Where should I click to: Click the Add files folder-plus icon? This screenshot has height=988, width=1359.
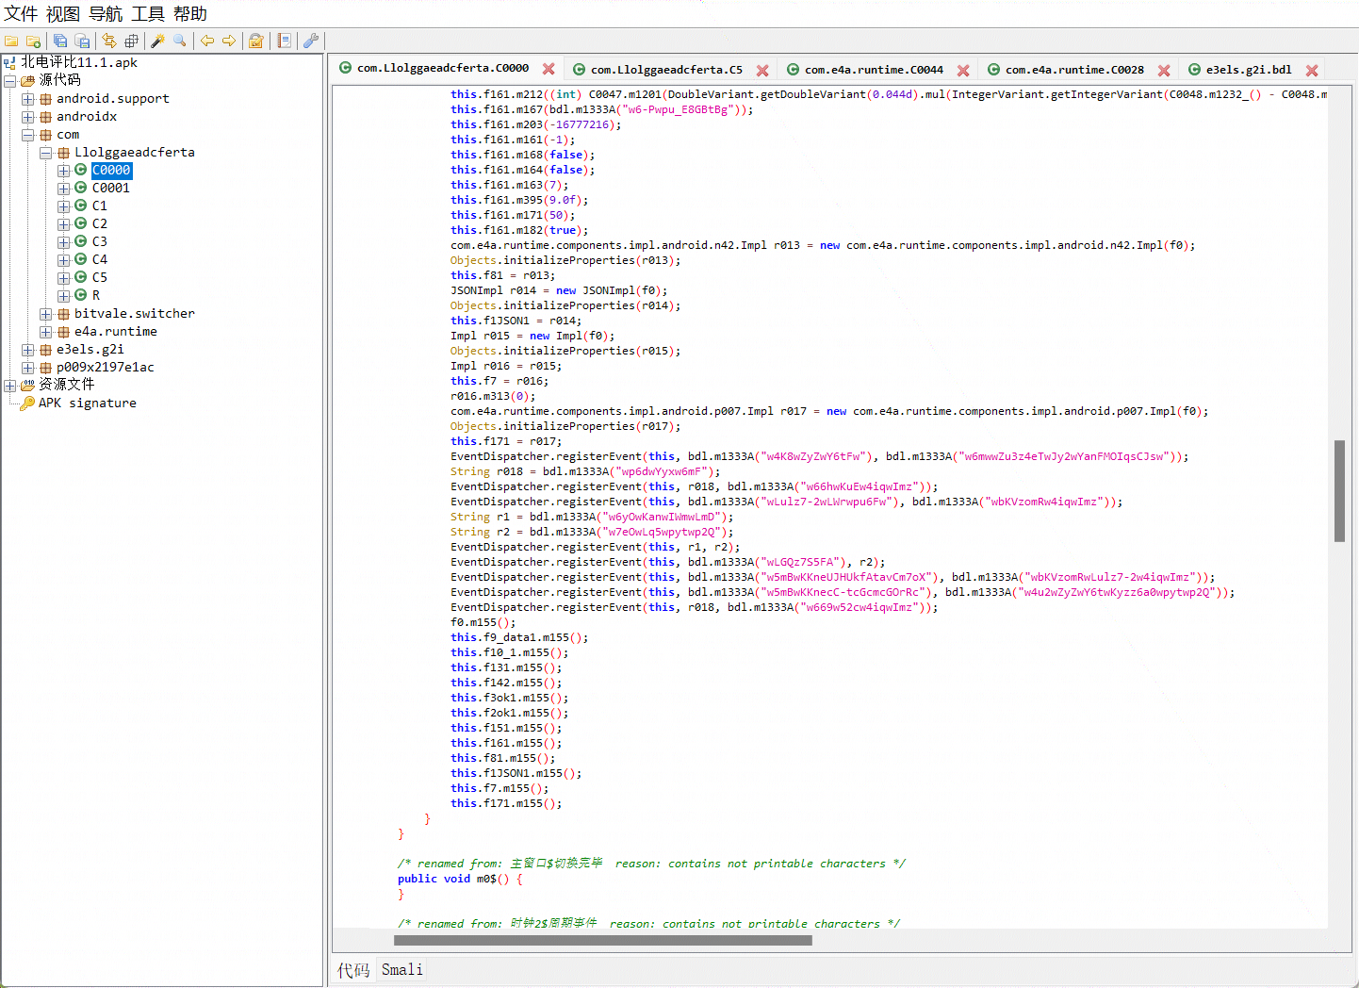coord(33,41)
